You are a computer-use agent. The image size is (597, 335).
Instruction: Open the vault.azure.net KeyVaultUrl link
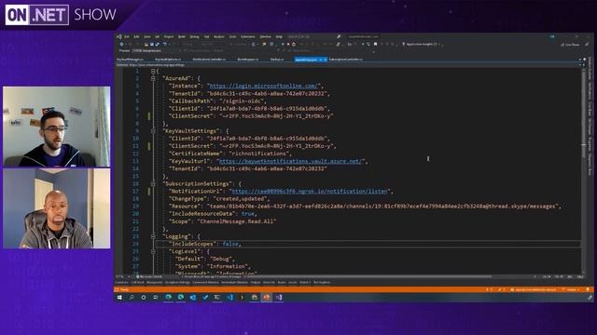pos(290,161)
